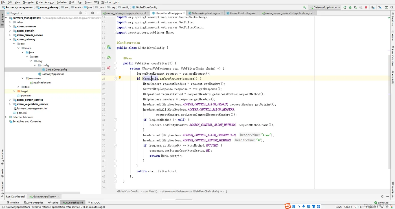Open Project Structure icon in toolbar
395x209 pixels.
(373, 7)
